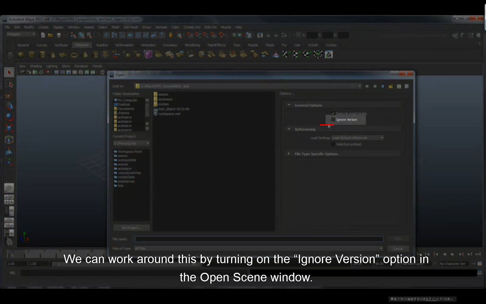Collapse the Referencing section
486x304 pixels.
(289, 129)
